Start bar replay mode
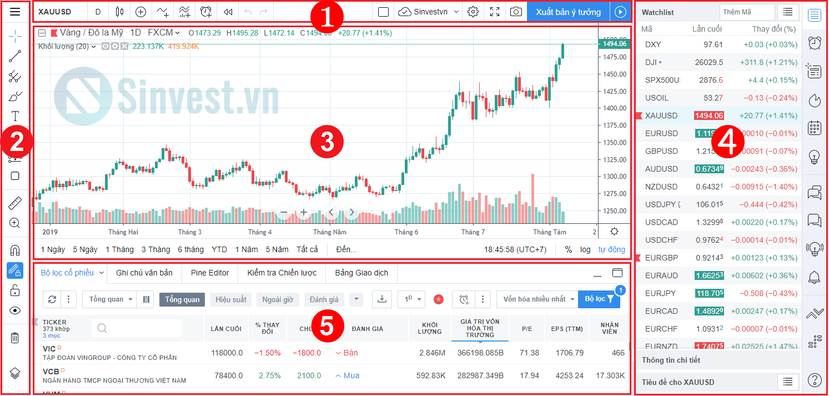Image resolution: width=829 pixels, height=396 pixels. click(228, 11)
